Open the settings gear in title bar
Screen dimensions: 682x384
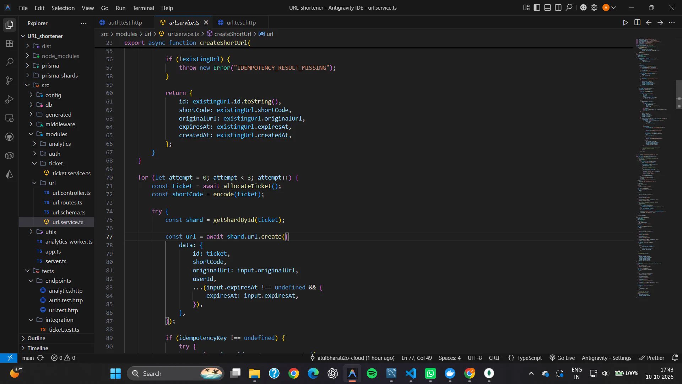coord(594,7)
